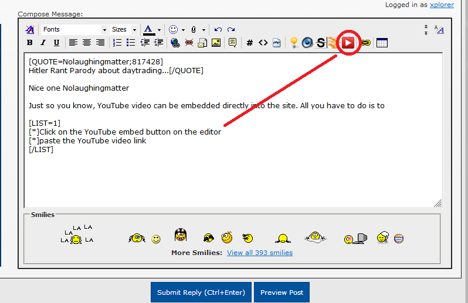The height and width of the screenshot is (303, 468).
Task: Insert the smiley wearing goggles helmet
Action: click(x=181, y=235)
